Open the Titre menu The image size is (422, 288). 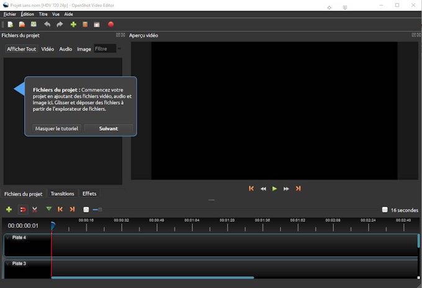coord(43,14)
